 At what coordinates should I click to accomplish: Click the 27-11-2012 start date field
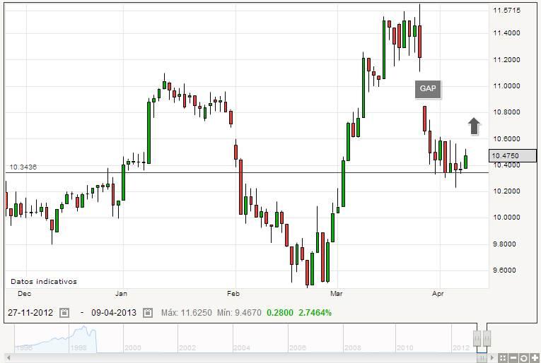pos(32,312)
